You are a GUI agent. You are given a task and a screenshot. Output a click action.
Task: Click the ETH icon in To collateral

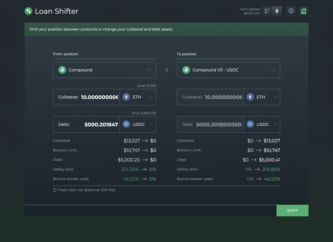[x=250, y=97]
